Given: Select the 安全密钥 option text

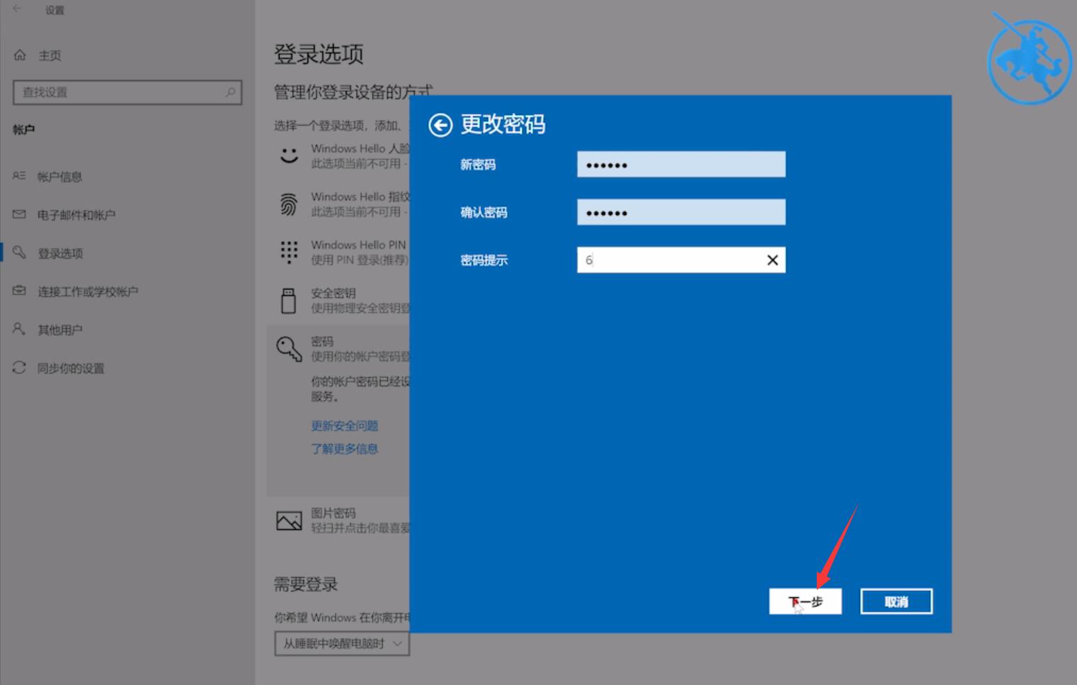Looking at the screenshot, I should pyautogui.click(x=333, y=293).
